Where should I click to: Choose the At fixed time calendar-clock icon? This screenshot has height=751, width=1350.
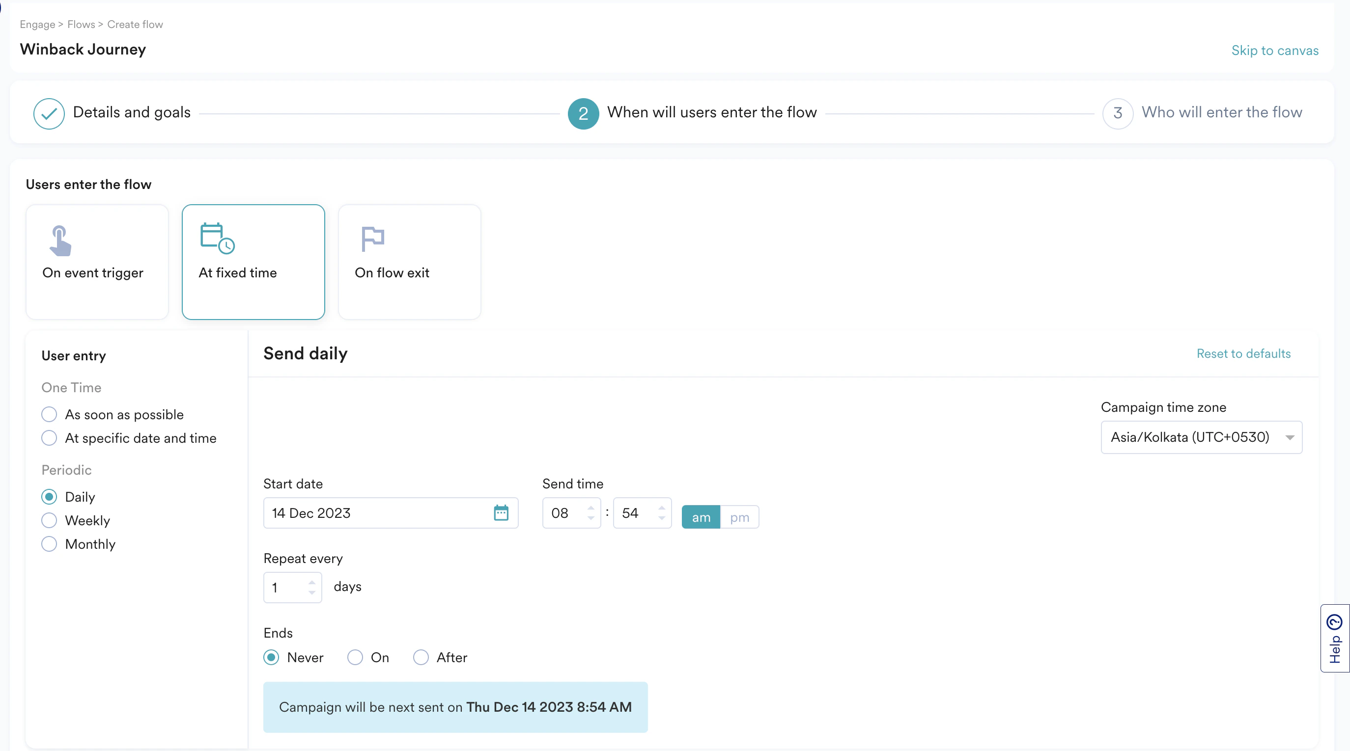(217, 238)
